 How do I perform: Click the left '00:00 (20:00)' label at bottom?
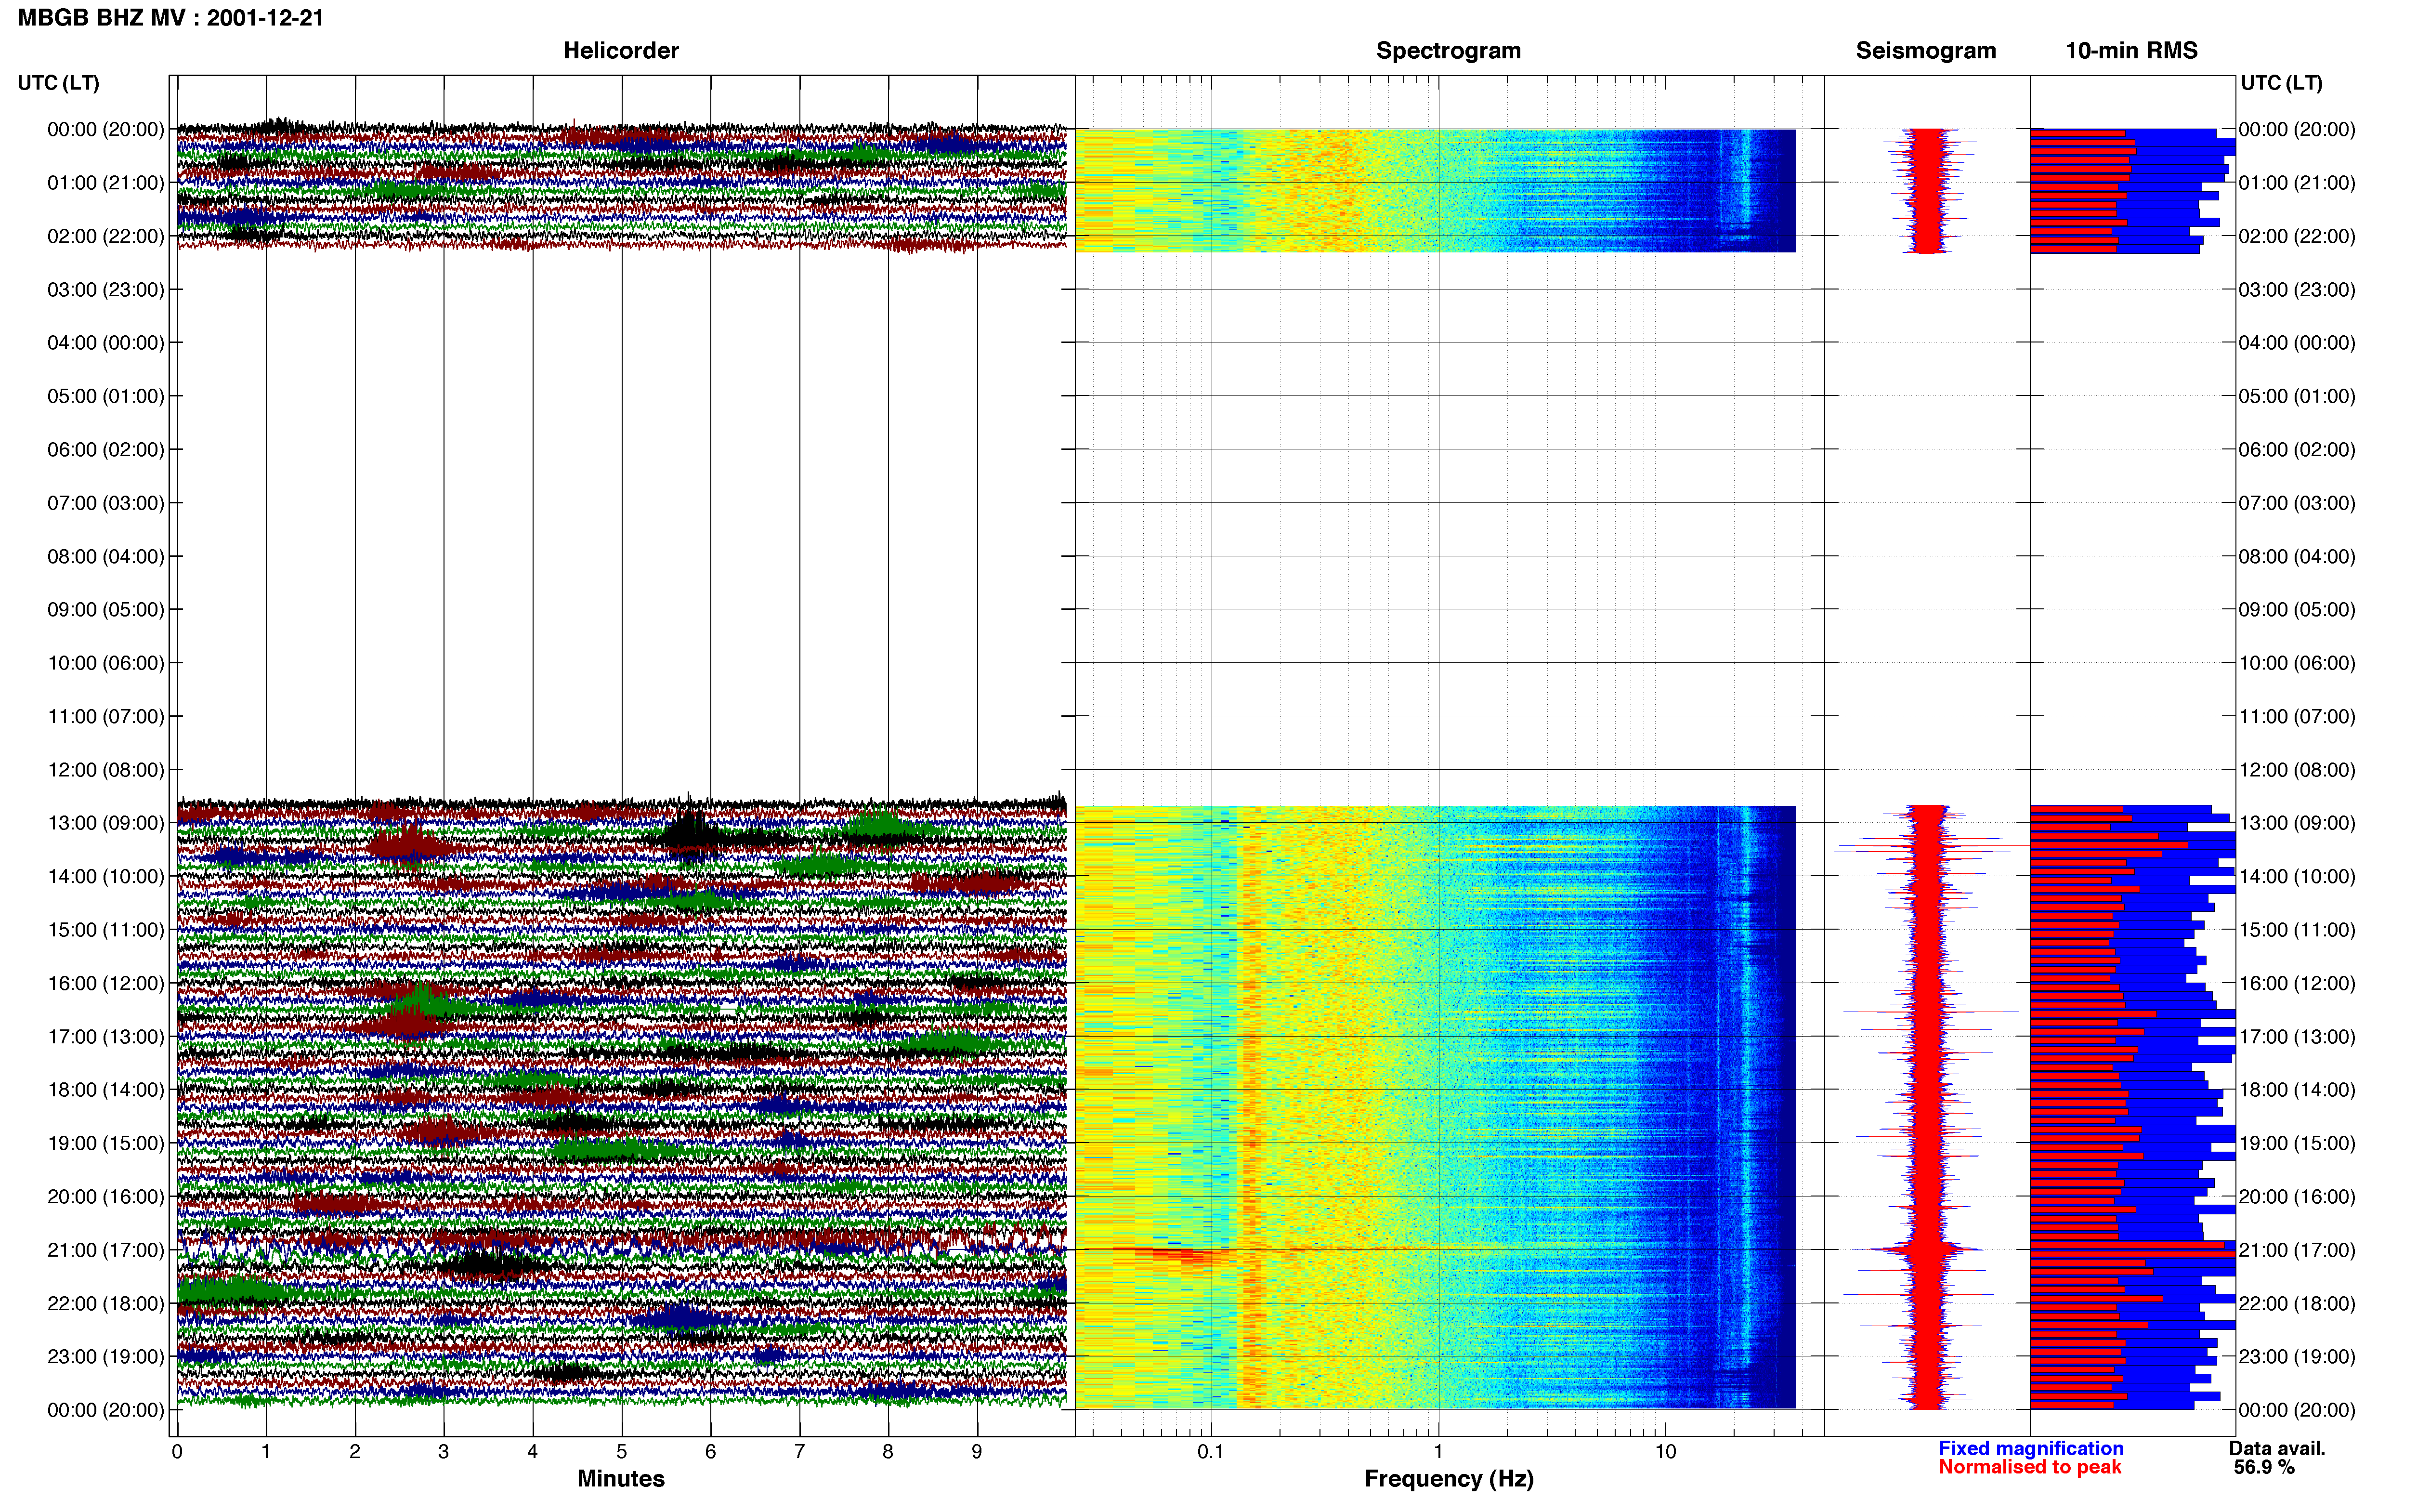pyautogui.click(x=106, y=1410)
